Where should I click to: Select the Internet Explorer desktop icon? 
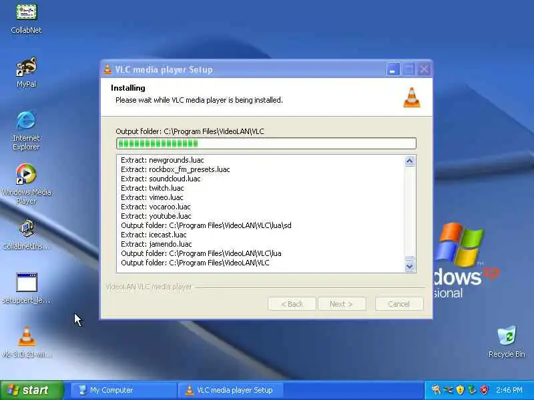pos(26,130)
